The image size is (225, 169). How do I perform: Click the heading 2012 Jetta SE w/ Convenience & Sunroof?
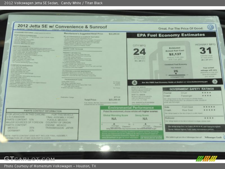[x=62, y=26]
